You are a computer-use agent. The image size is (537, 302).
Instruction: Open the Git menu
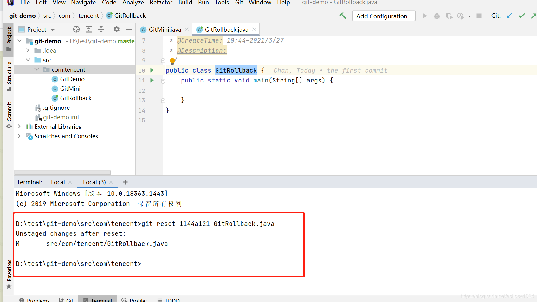point(239,3)
